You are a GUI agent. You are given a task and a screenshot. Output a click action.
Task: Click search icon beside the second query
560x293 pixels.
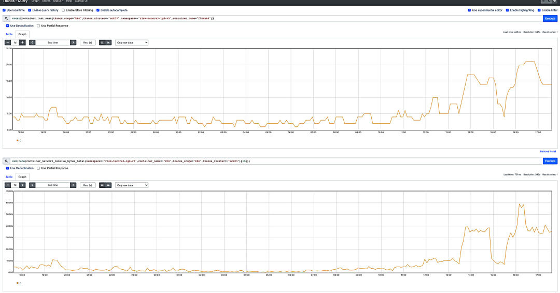(x=6, y=161)
